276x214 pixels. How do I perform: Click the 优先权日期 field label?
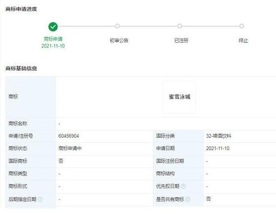pos(168,186)
